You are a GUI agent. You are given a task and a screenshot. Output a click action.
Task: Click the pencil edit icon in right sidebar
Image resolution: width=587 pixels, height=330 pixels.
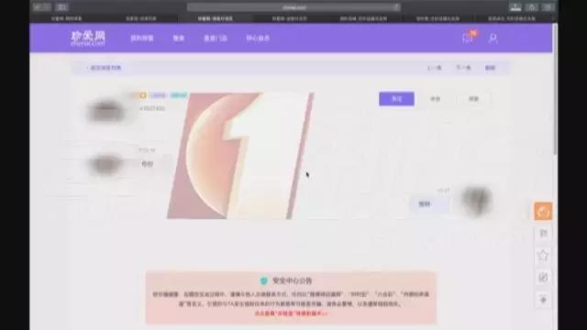click(x=543, y=277)
